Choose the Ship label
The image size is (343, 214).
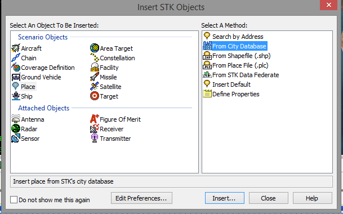pyautogui.click(x=26, y=96)
